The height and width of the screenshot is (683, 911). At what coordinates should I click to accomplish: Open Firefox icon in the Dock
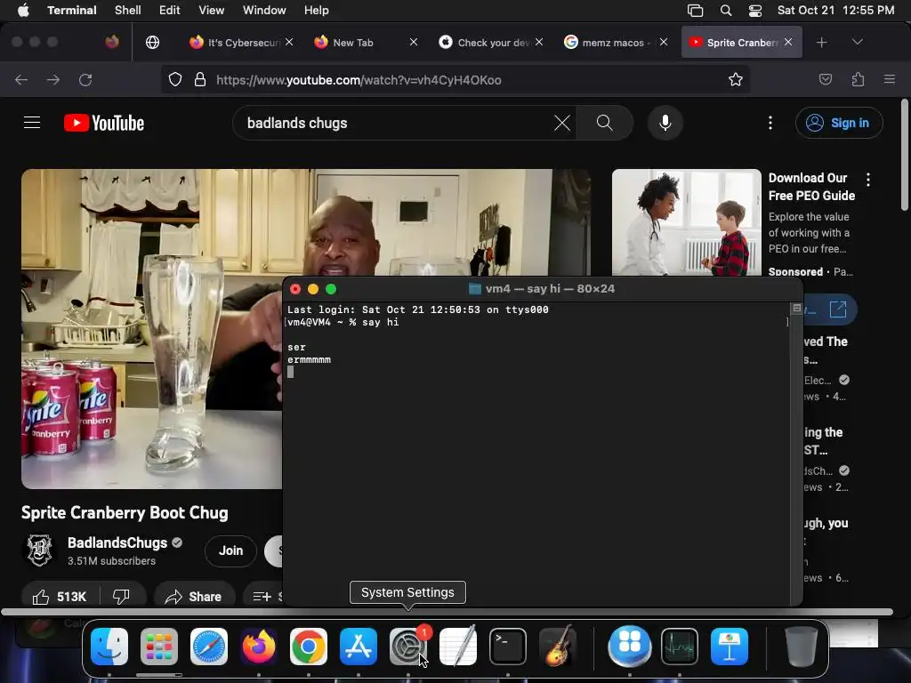259,647
